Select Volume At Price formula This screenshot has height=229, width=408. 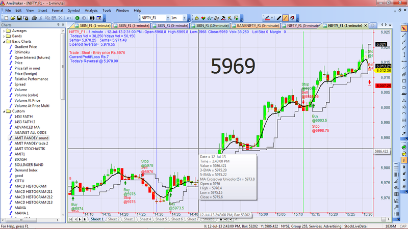[x=28, y=100]
